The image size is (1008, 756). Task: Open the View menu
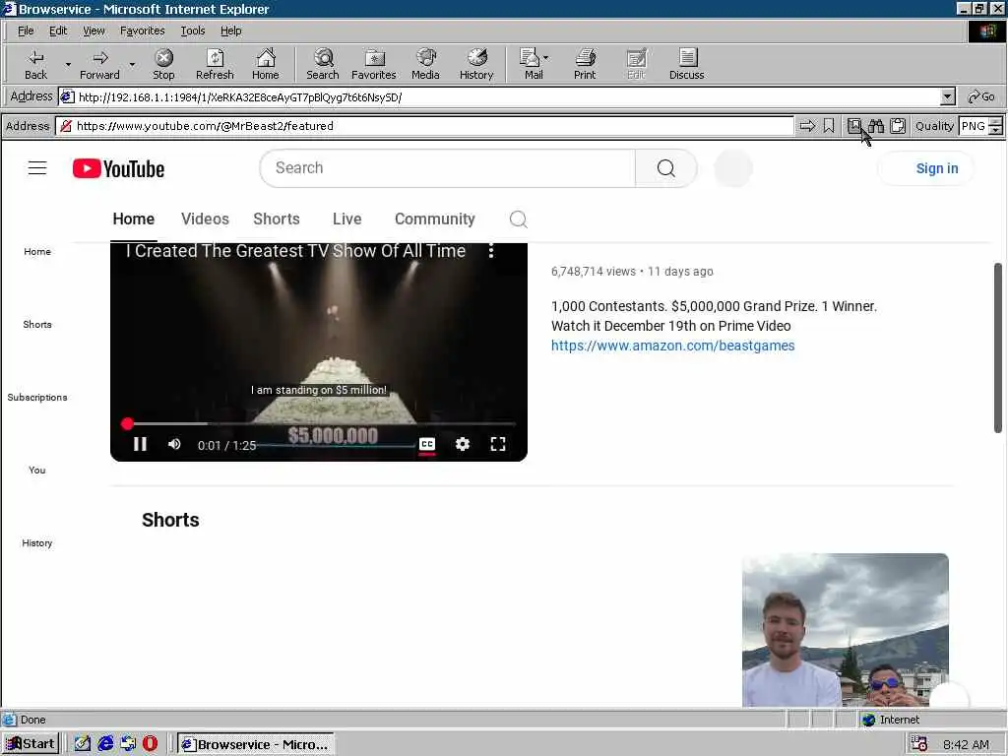point(94,31)
